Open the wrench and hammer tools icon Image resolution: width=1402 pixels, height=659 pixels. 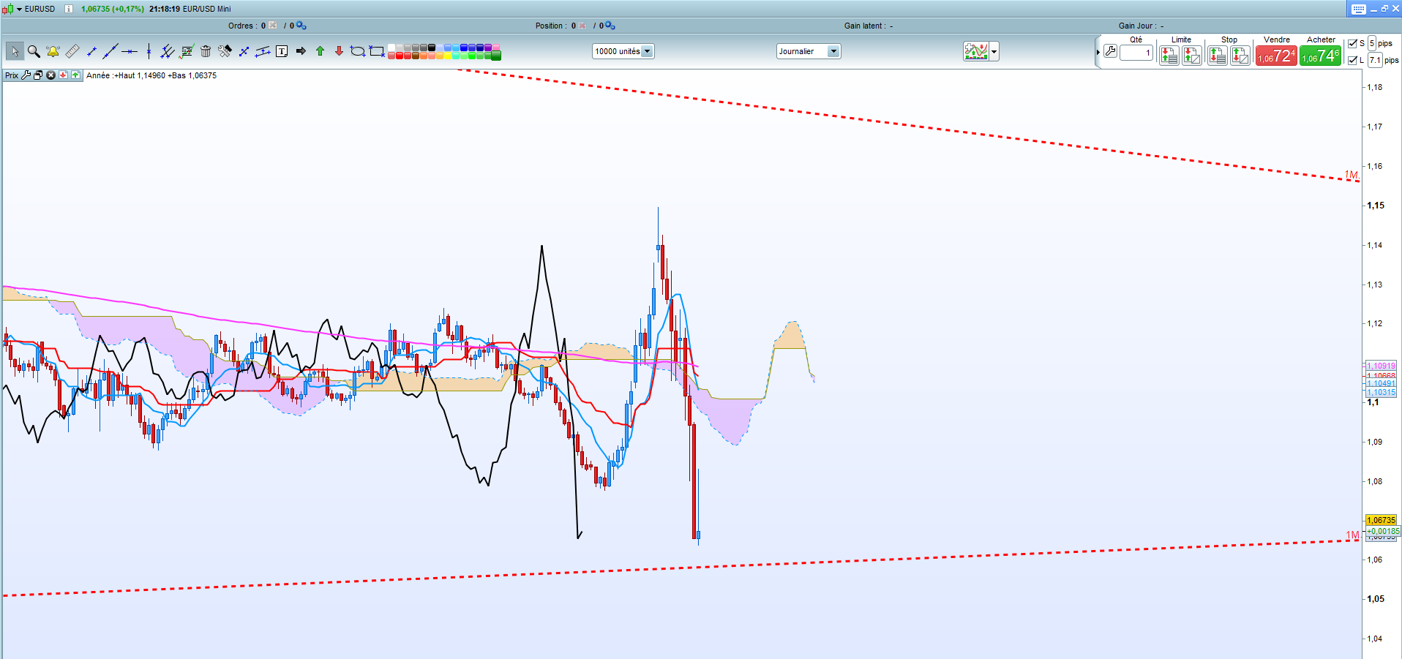225,51
